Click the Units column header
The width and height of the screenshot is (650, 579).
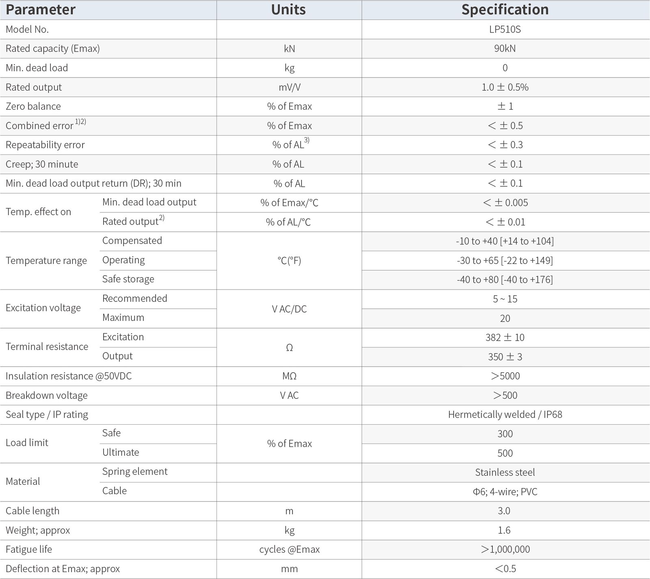tap(288, 10)
